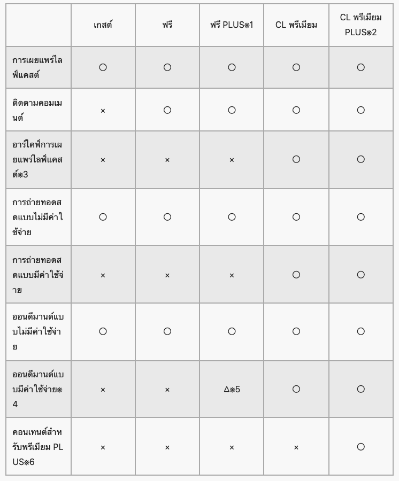Click the ○ under ฟรี in ติดตามคอมเมนต์ row
399x481 pixels.
(x=167, y=110)
